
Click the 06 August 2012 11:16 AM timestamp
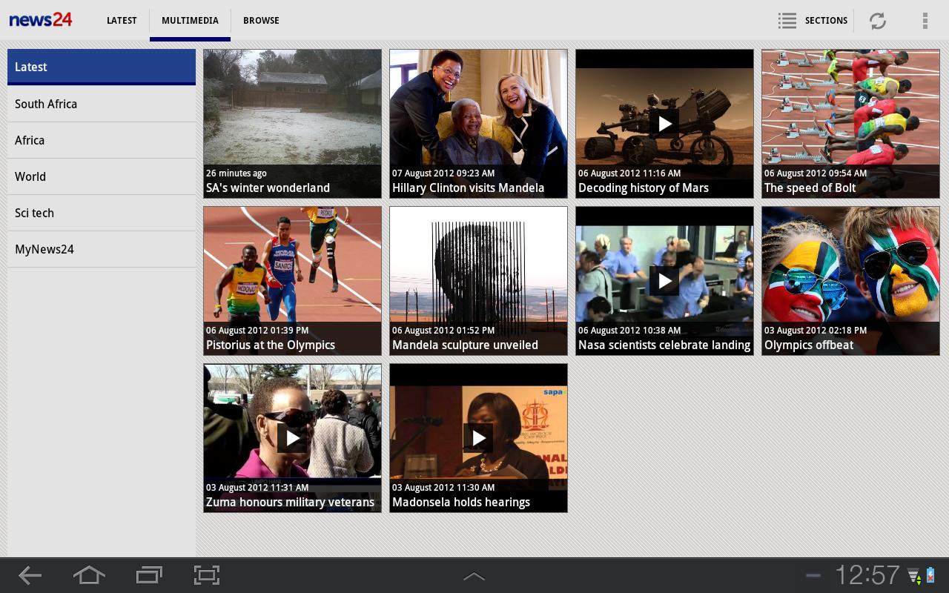629,173
